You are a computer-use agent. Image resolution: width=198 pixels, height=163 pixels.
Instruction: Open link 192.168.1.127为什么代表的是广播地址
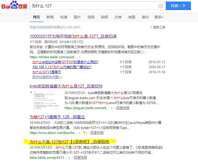62,67
